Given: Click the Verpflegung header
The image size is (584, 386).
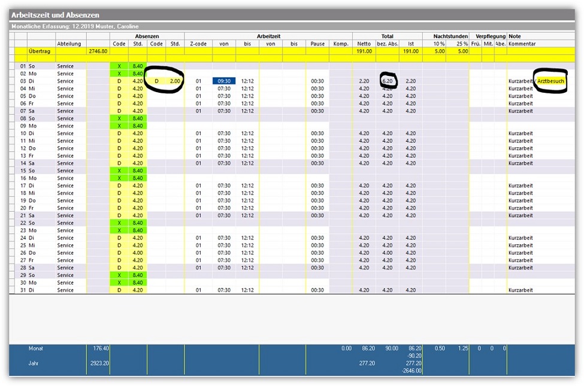Looking at the screenshot, I should click(x=488, y=37).
